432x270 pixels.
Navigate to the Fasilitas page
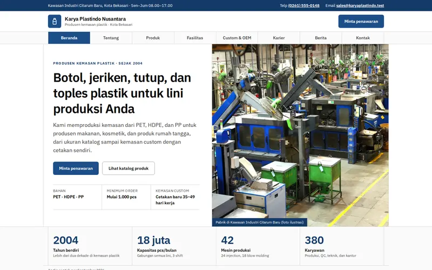[x=195, y=38]
